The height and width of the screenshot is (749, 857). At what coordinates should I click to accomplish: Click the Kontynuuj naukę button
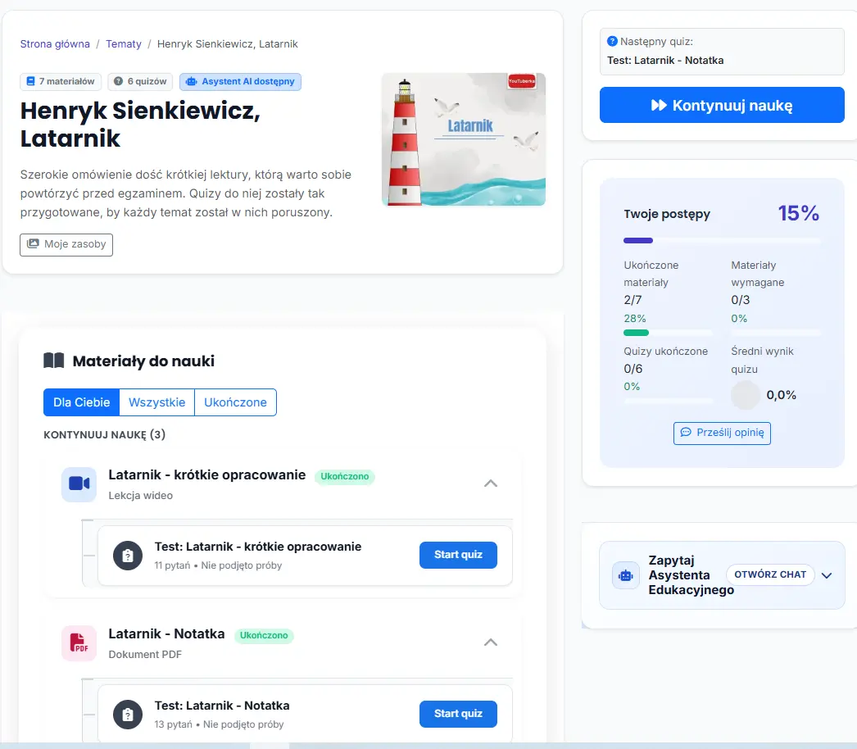coord(722,105)
